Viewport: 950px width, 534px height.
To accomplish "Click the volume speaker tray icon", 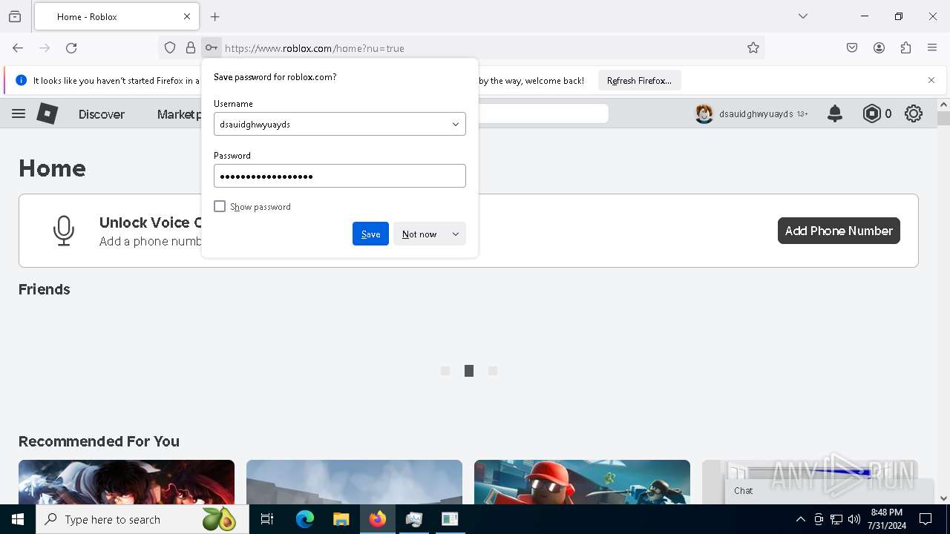I will click(x=854, y=519).
